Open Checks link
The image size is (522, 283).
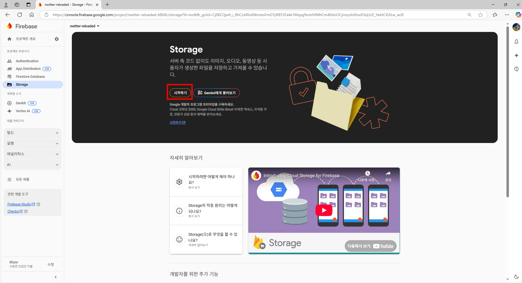15,211
